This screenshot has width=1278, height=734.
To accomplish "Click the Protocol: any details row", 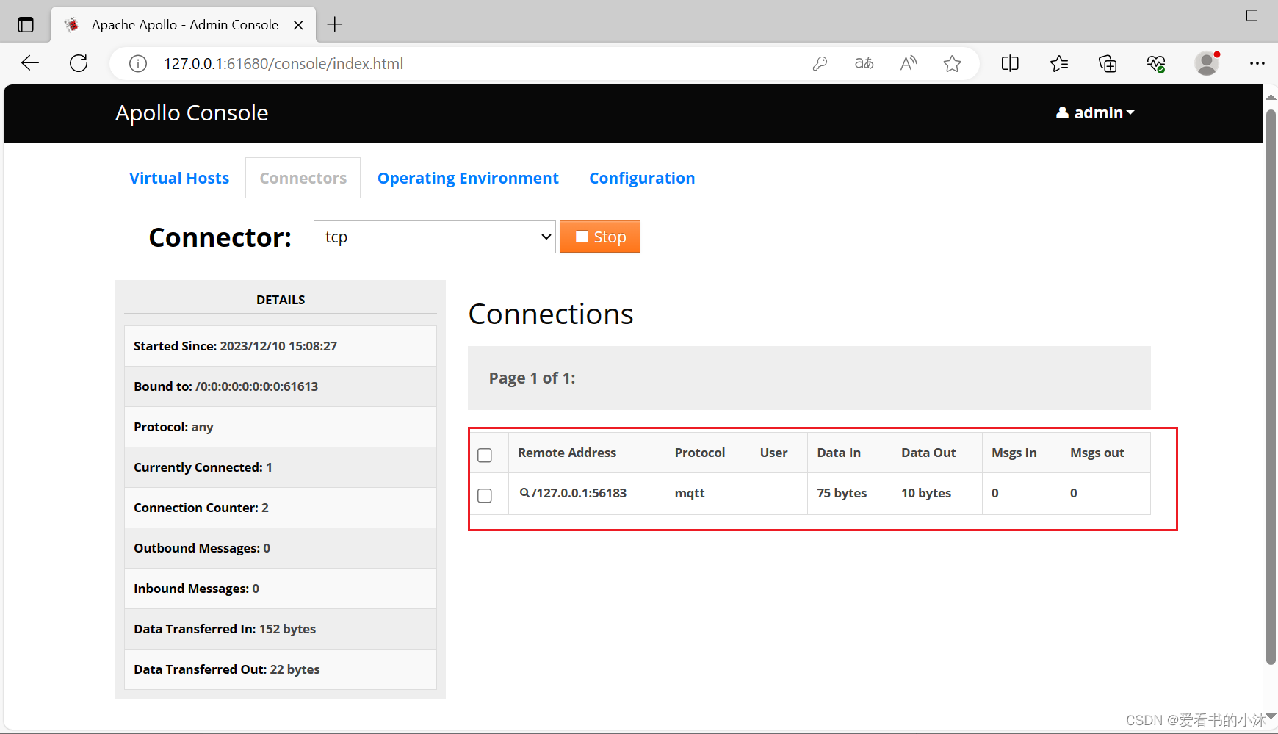I will coord(281,427).
